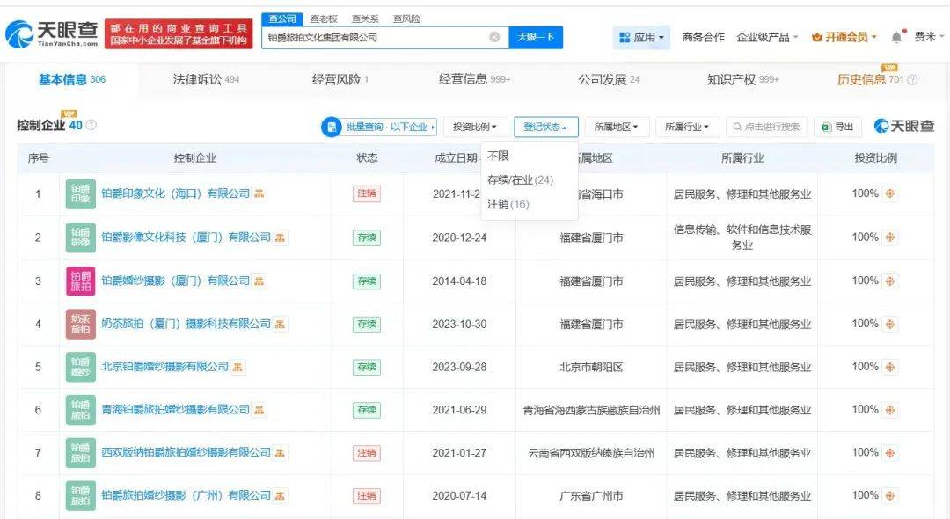
Task: Filter by 存续/在业 (24) status
Action: pos(519,179)
